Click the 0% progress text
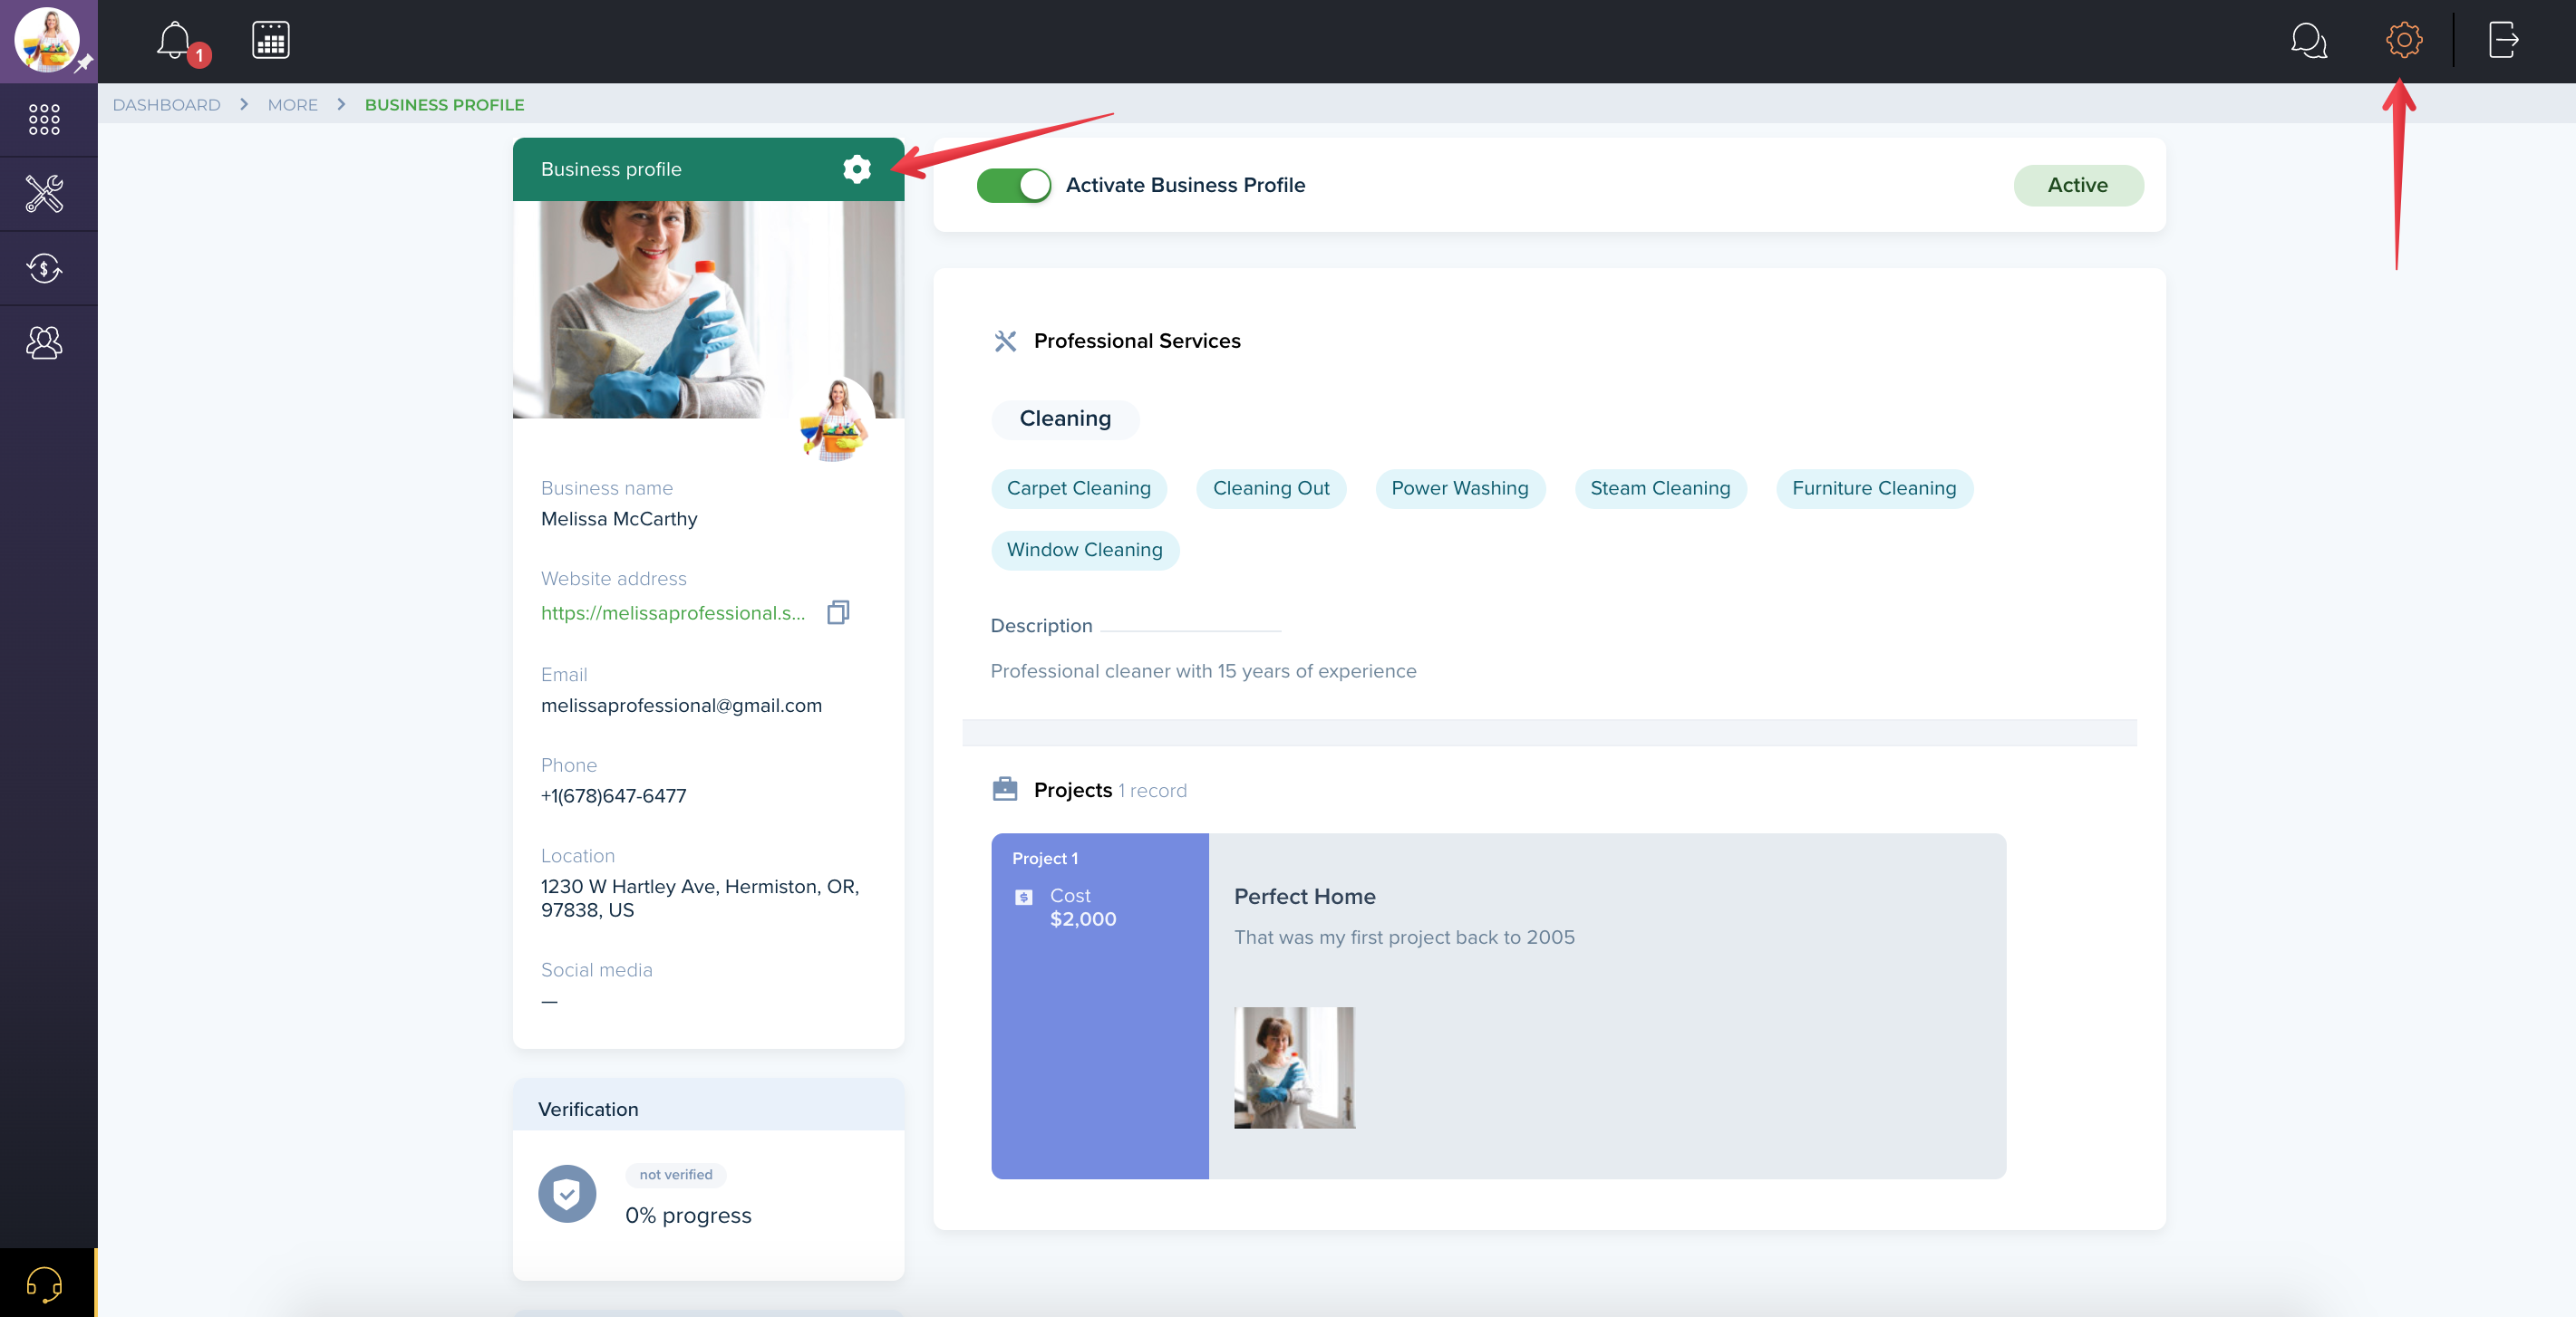This screenshot has width=2576, height=1317. tap(688, 1215)
